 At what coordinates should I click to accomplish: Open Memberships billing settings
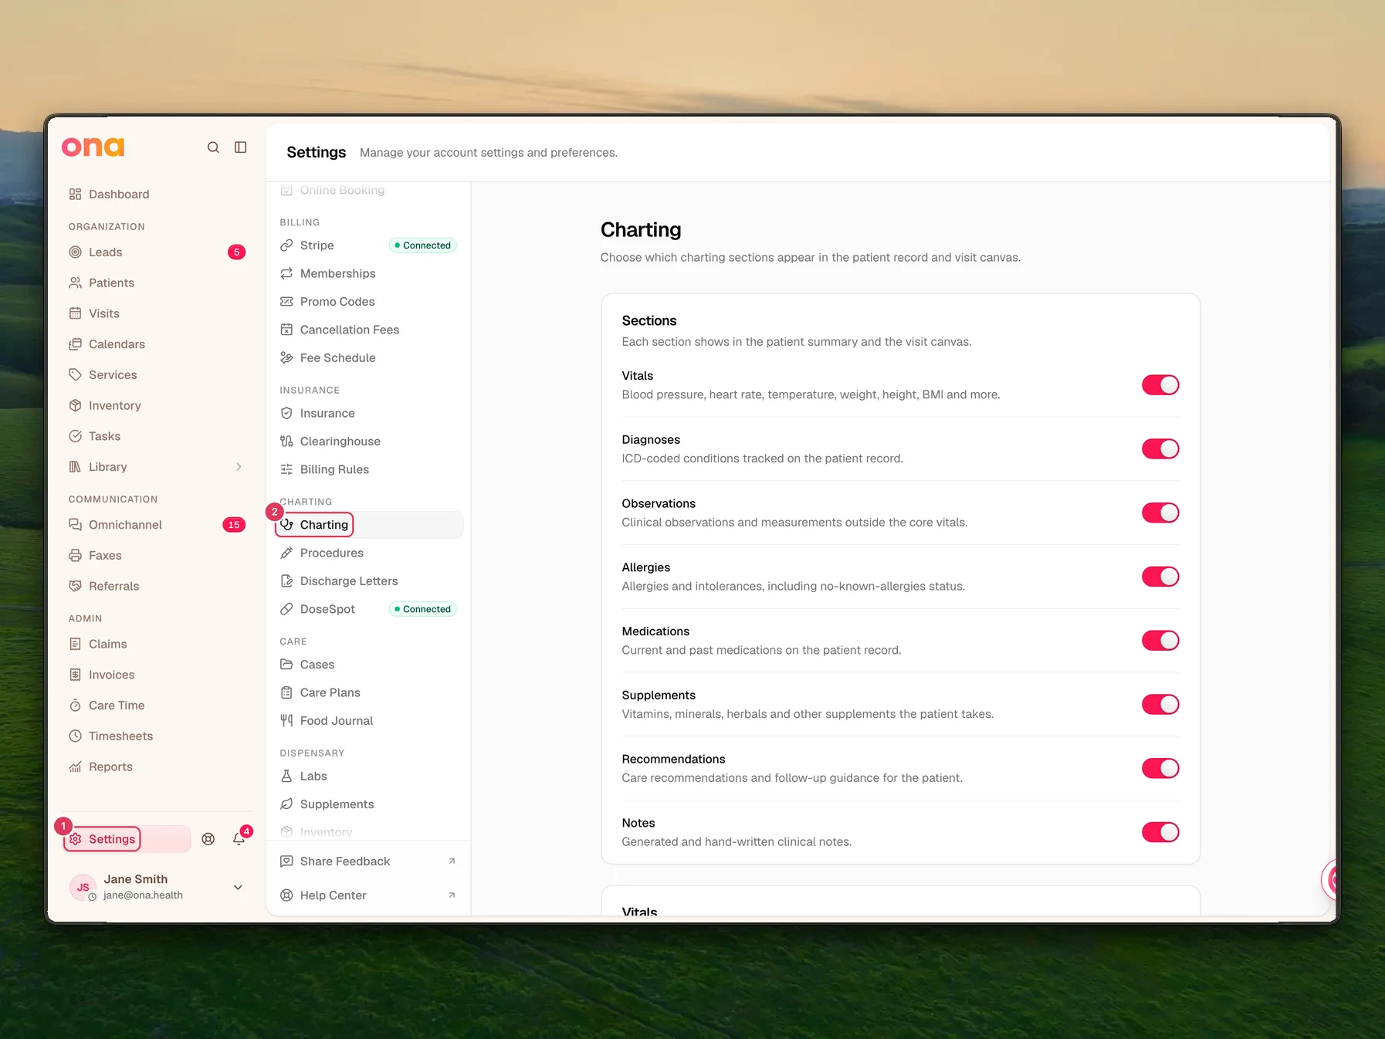coord(368,274)
